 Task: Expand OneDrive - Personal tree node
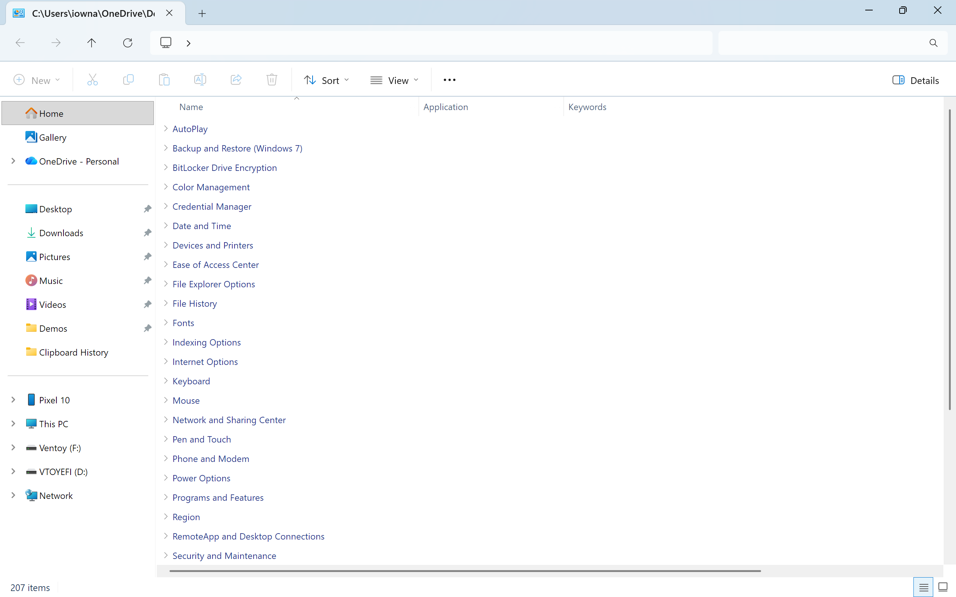13,161
